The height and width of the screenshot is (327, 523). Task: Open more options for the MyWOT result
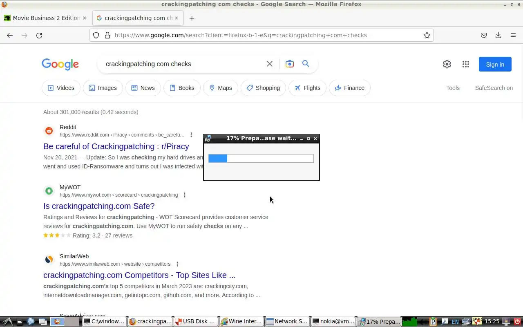[x=185, y=195]
